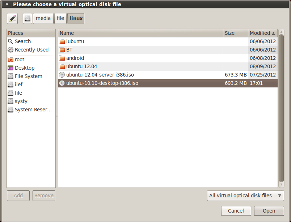This screenshot has height=222, width=291.
Task: Click the drive icon in the path bar
Action: (27, 18)
